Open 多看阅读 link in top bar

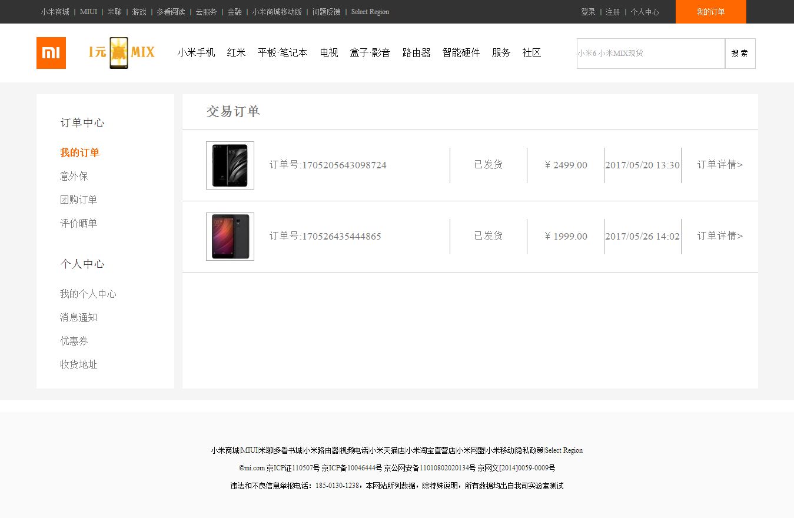click(x=171, y=12)
